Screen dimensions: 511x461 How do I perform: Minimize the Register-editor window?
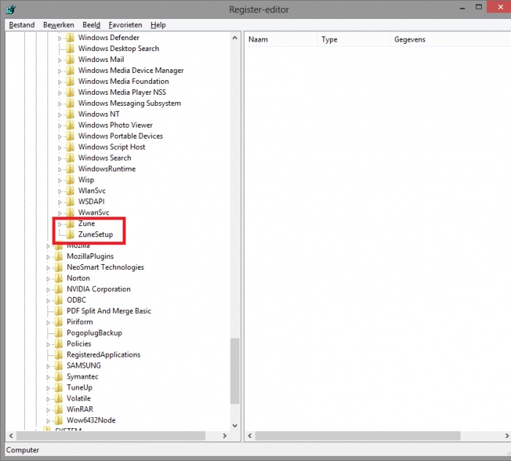pyautogui.click(x=462, y=8)
